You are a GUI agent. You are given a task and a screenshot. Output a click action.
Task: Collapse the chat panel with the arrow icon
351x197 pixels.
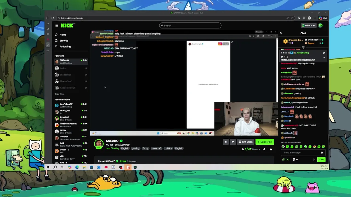pyautogui.click(x=281, y=33)
